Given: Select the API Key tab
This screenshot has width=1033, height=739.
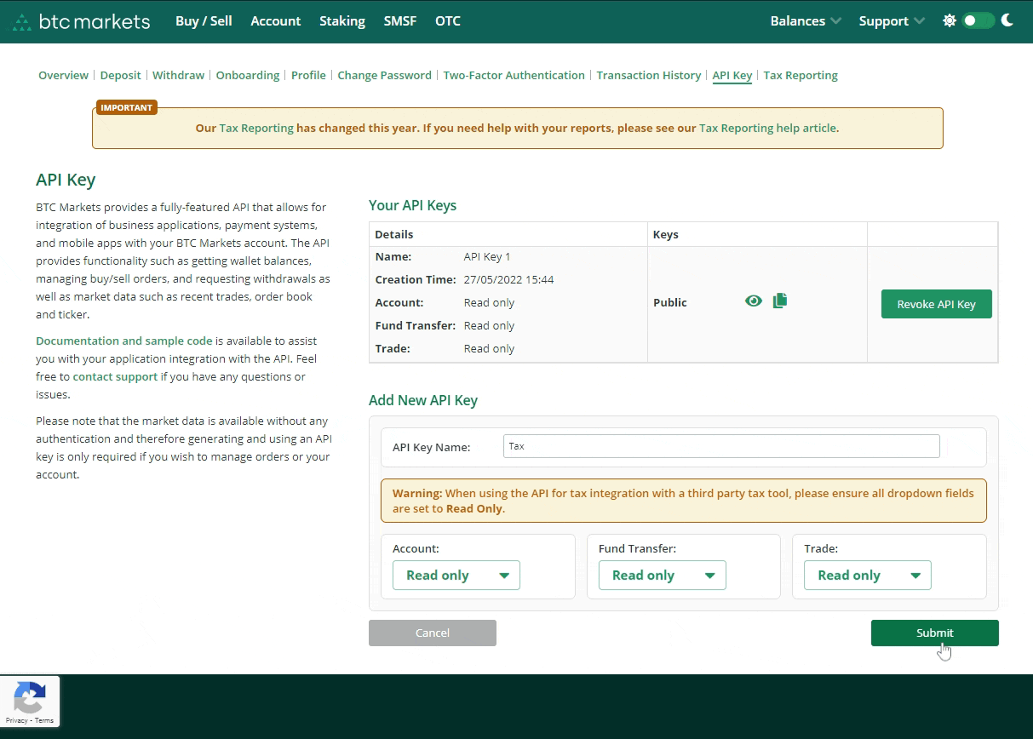Looking at the screenshot, I should (x=732, y=75).
